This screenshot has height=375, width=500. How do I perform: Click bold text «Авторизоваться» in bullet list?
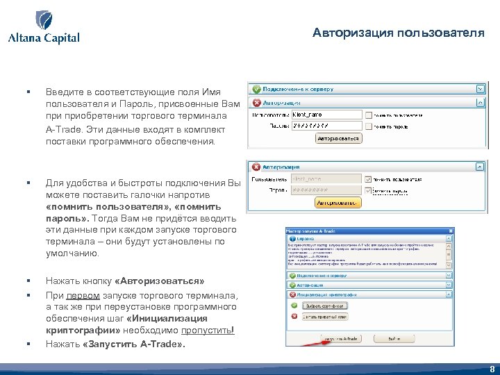pyautogui.click(x=159, y=281)
